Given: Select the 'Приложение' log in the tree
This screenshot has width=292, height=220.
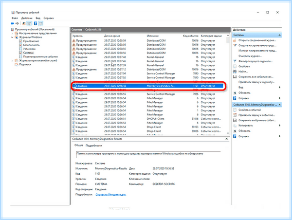Looking at the screenshot, I should pyautogui.click(x=31, y=41).
